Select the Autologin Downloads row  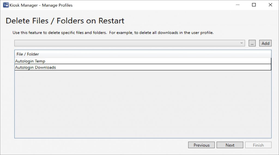[35, 67]
